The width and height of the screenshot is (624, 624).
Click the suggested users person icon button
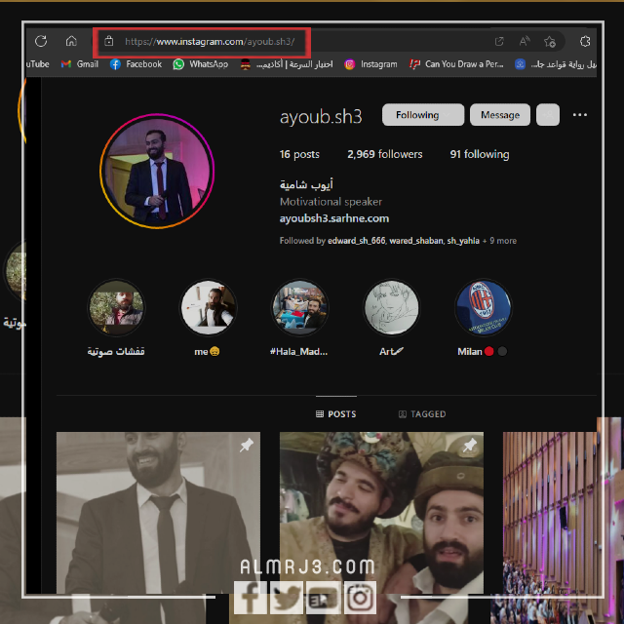click(x=548, y=115)
